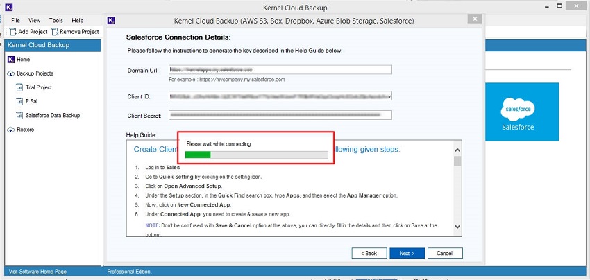
Task: Open P Sal project
Action: pos(32,101)
